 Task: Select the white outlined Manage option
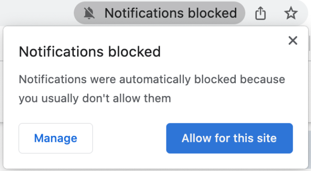pyautogui.click(x=56, y=138)
